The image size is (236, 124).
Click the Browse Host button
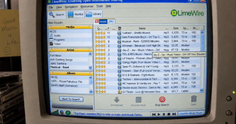(138, 102)
